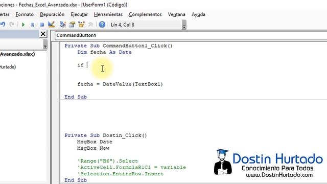The height and width of the screenshot is (184, 327).
Task: Click 'Private Sub CommandButton1_Click()' line
Action: coord(119,45)
